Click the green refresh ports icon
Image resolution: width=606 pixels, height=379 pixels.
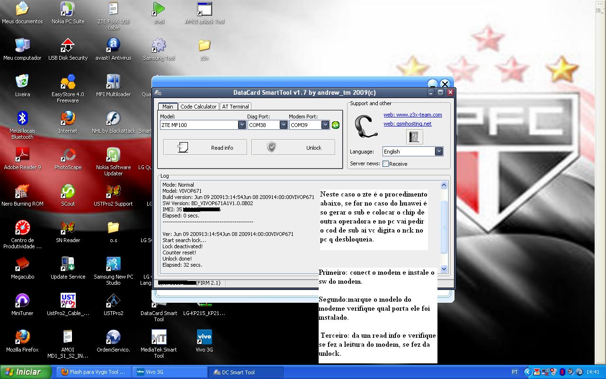[336, 125]
